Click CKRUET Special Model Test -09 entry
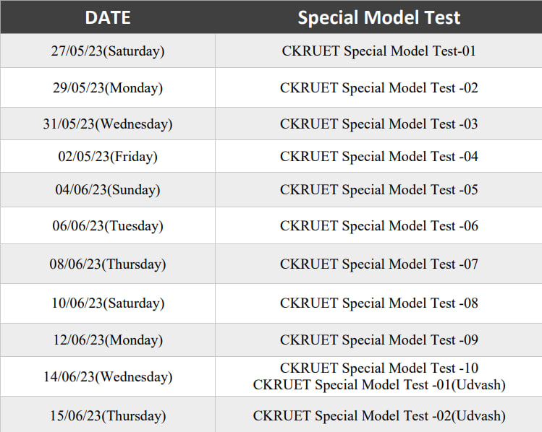 click(x=378, y=340)
